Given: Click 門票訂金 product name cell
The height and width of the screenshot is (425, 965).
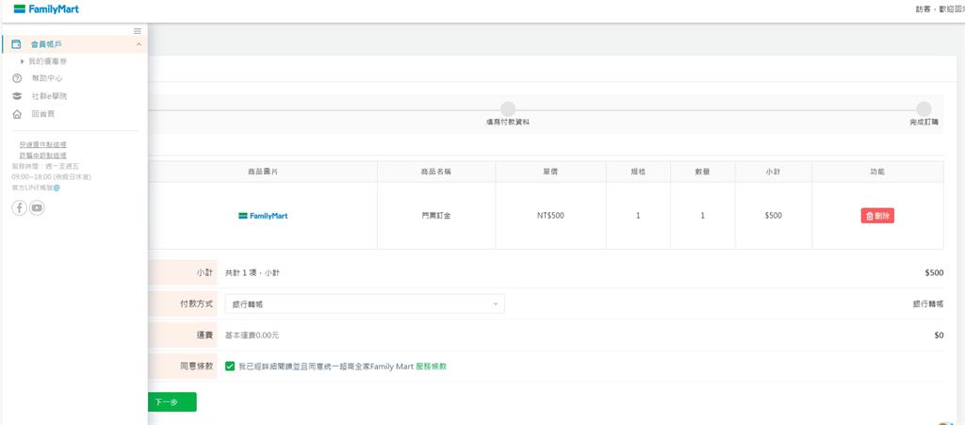Looking at the screenshot, I should point(436,216).
